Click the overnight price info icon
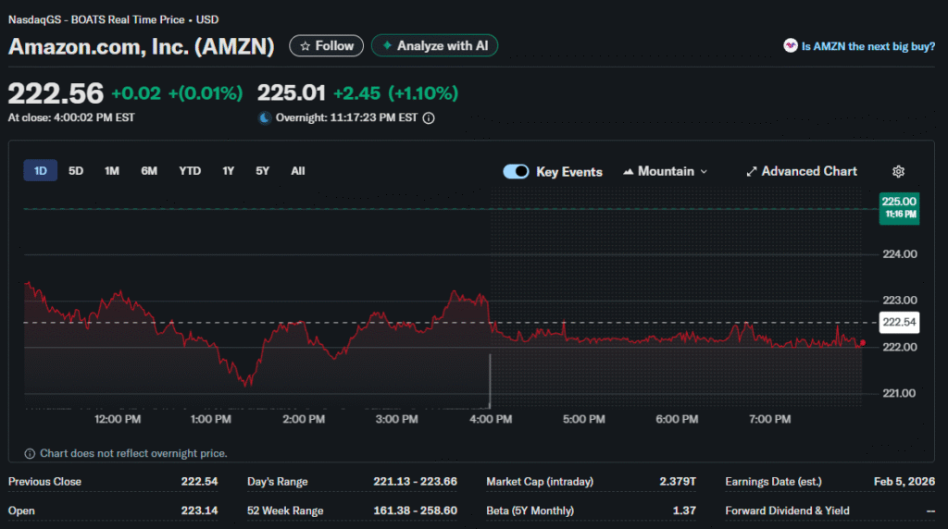Image resolution: width=948 pixels, height=529 pixels. tap(429, 118)
